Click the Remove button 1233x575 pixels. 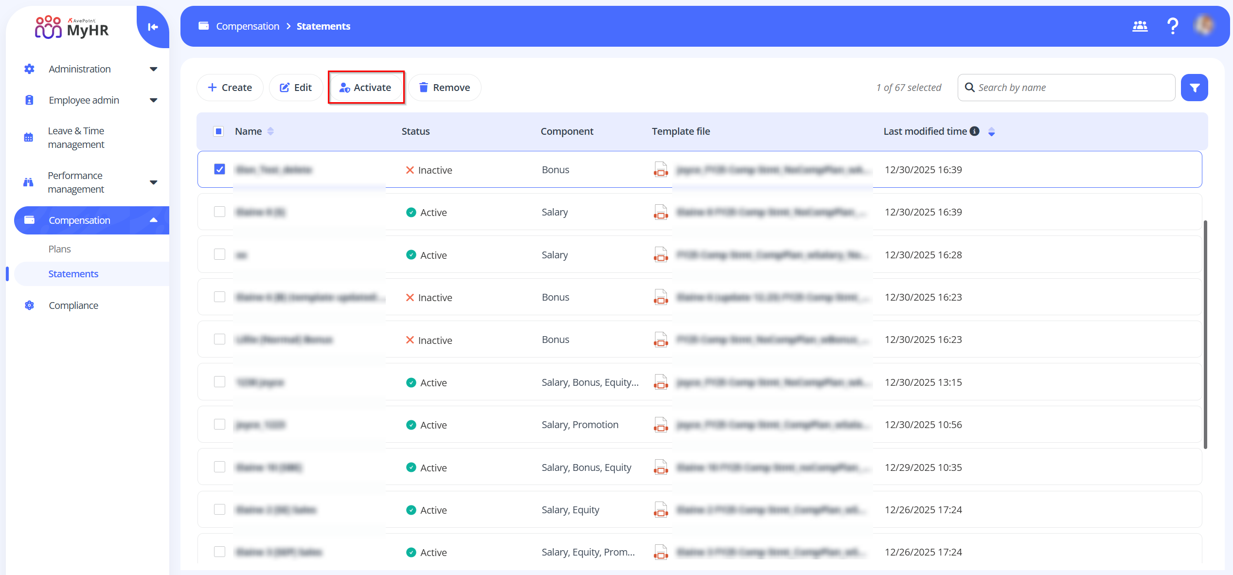point(445,88)
